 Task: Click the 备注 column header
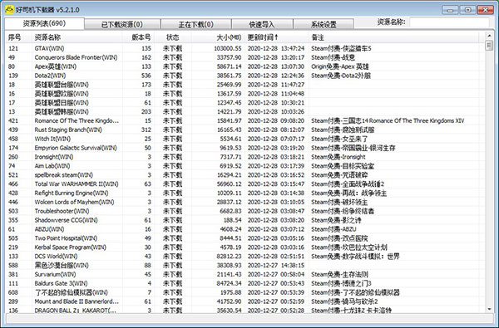393,37
